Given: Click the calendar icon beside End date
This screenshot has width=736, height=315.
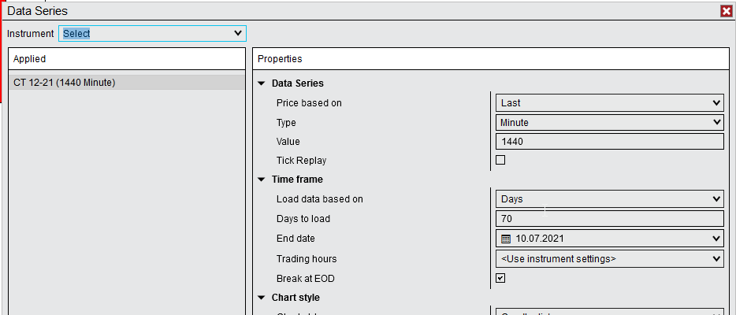Looking at the screenshot, I should coord(506,238).
